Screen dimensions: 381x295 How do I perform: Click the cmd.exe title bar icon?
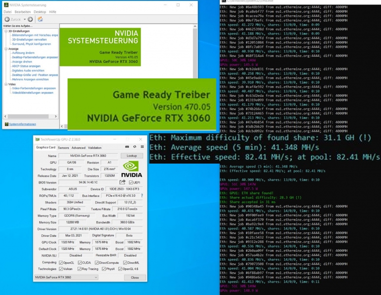pos(224,1)
